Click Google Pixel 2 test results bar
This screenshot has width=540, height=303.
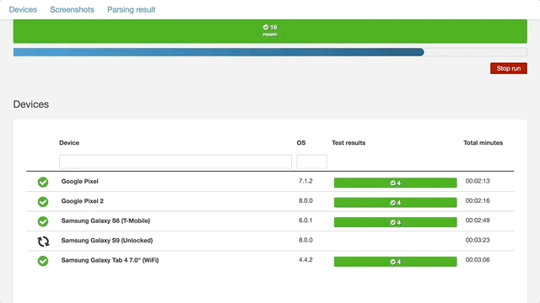pos(396,203)
